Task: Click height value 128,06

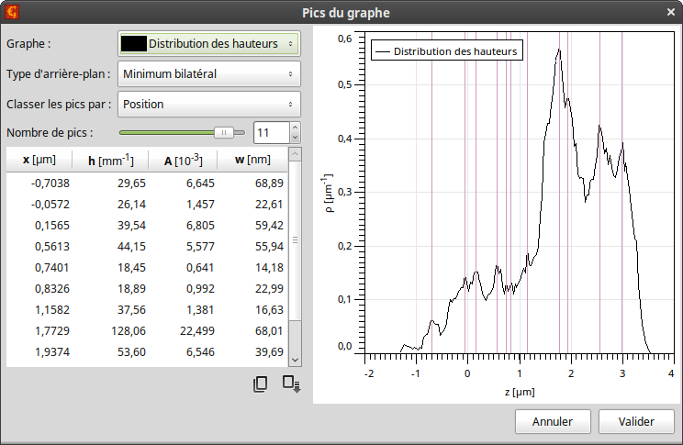Action: pyautogui.click(x=129, y=331)
